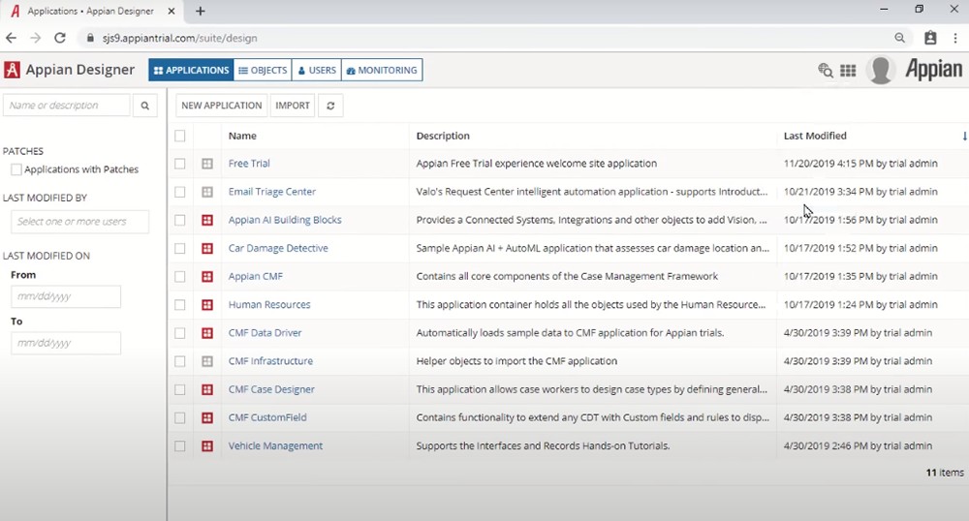Screen dimensions: 969x521
Task: Check the Free Trial row checkbox
Action: pyautogui.click(x=180, y=164)
